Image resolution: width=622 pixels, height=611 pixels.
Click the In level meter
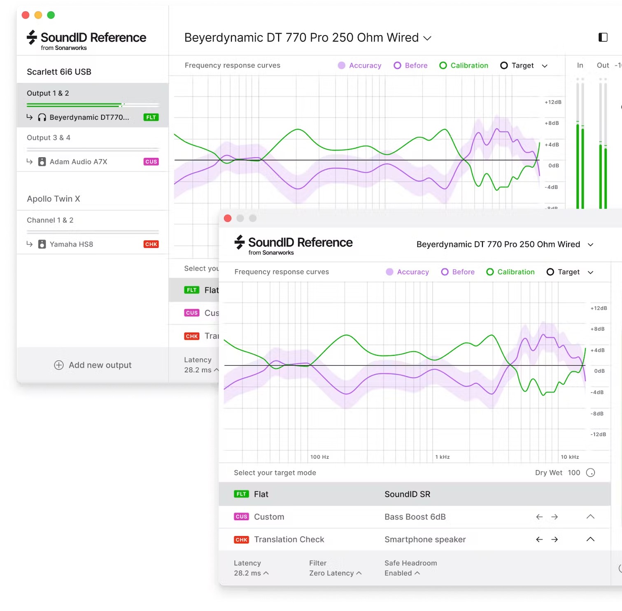tap(580, 143)
